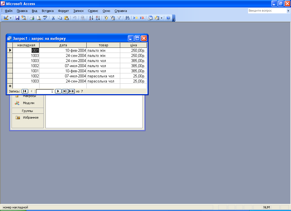Click the record number field showing 1
Image resolution: width=291 pixels, height=211 pixels.
point(45,91)
